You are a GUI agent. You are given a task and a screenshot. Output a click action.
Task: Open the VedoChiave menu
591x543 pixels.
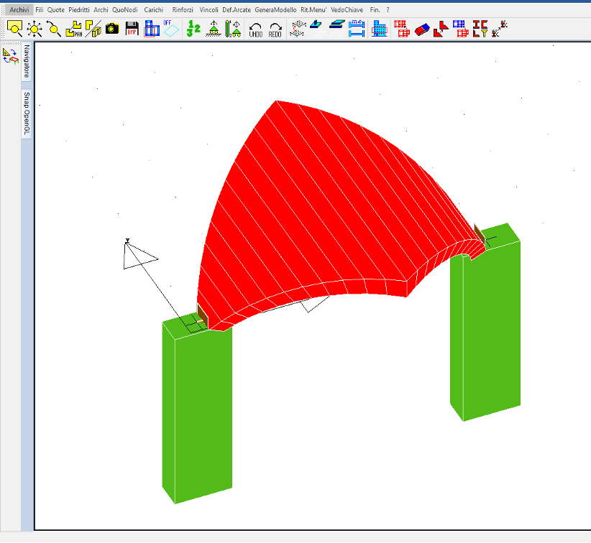(x=347, y=10)
